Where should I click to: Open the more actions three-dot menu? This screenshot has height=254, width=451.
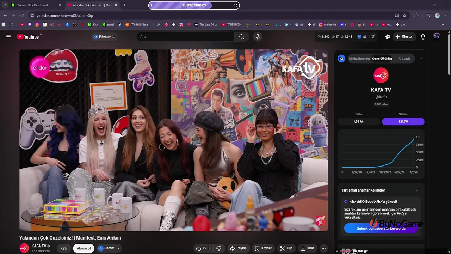point(323,248)
